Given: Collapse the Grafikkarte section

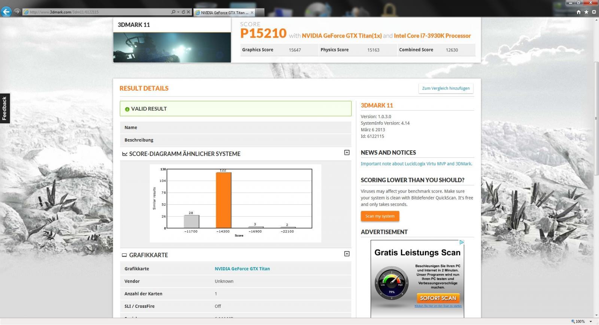Looking at the screenshot, I should 347,254.
